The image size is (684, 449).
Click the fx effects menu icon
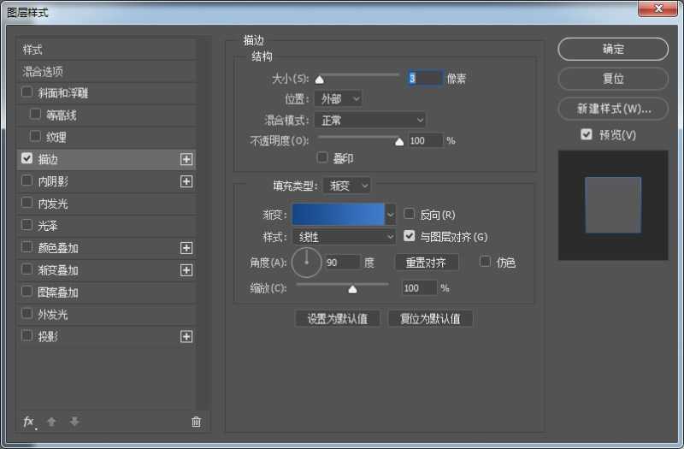pos(28,421)
